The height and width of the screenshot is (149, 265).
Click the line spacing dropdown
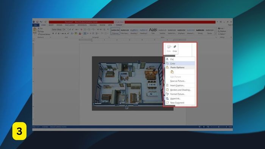click(x=97, y=34)
